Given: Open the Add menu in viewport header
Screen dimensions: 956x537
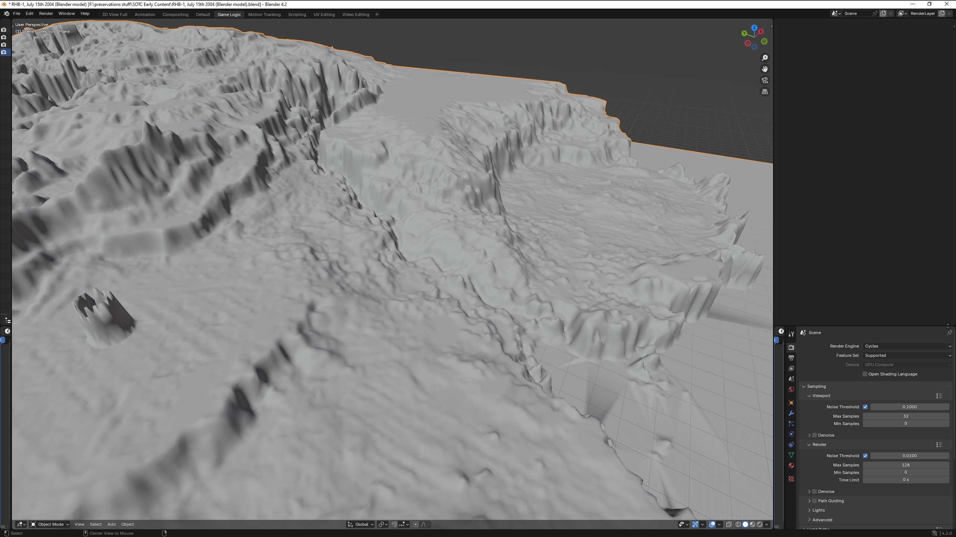Looking at the screenshot, I should coord(111,524).
